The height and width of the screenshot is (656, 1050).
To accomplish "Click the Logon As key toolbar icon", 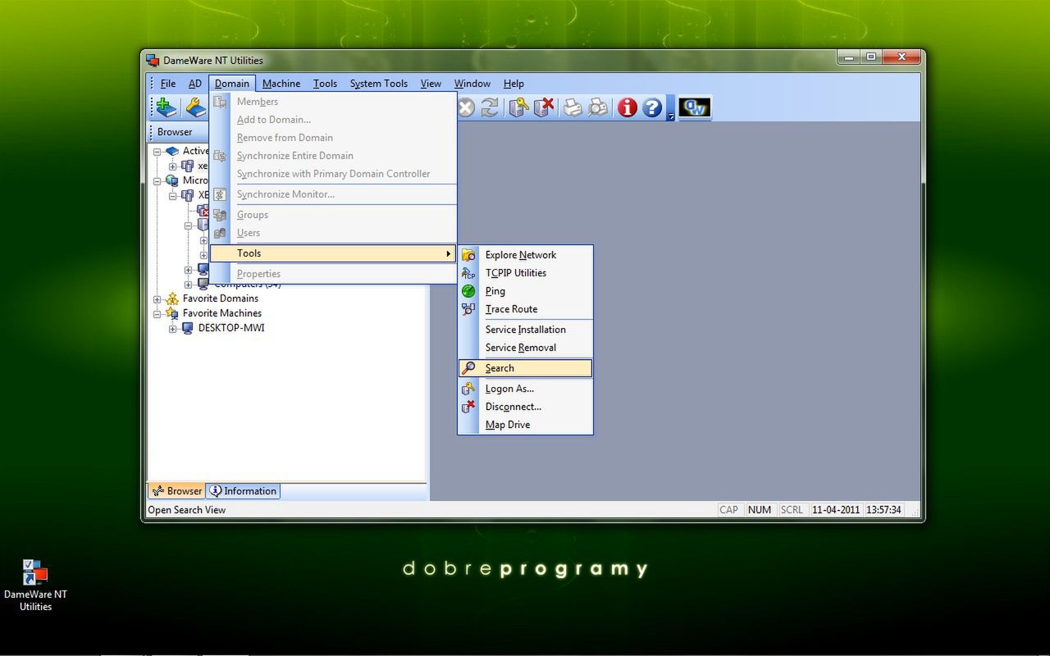I will pos(518,107).
